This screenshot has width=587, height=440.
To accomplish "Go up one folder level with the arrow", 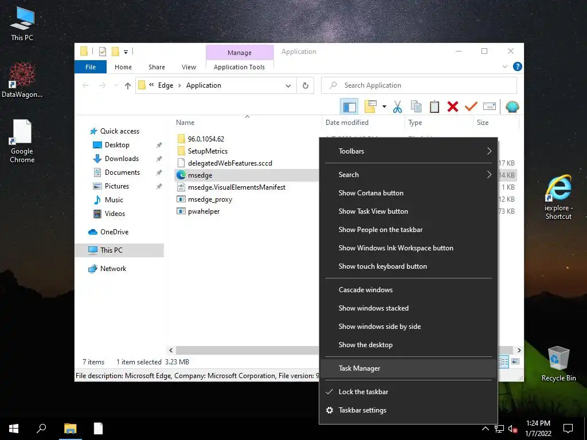I will [x=128, y=86].
